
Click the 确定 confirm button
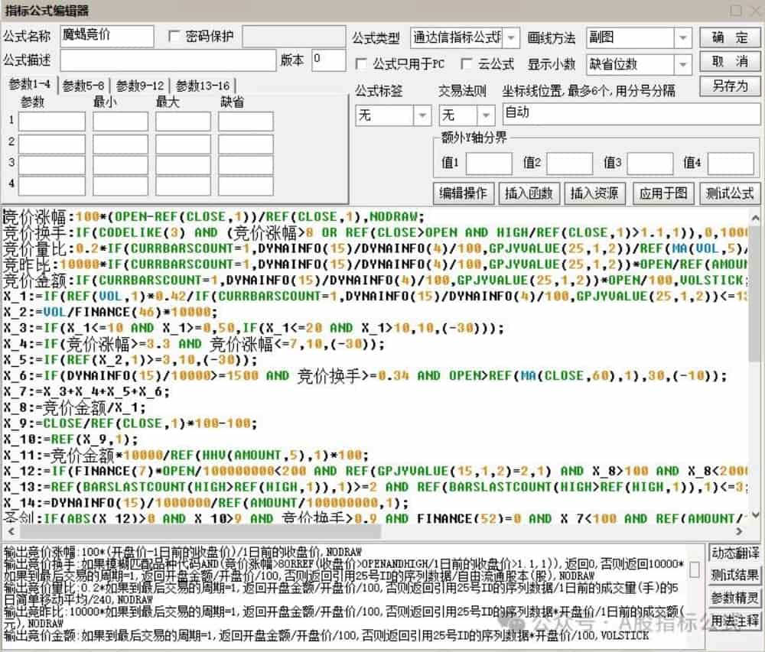click(729, 37)
